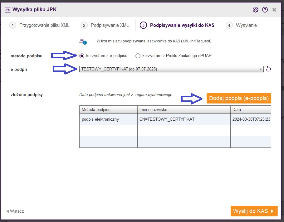284x222 pixels.
Task: Click the date cell '2024-03-30T07:25:23'
Action: [x=251, y=119]
